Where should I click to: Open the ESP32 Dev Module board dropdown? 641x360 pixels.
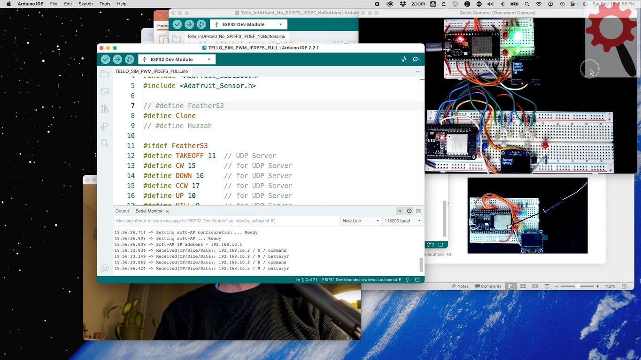pyautogui.click(x=177, y=60)
